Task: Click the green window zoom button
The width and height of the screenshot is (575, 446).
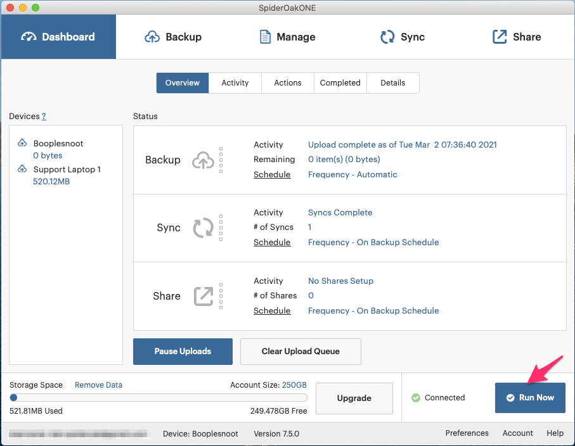Action: click(x=36, y=8)
